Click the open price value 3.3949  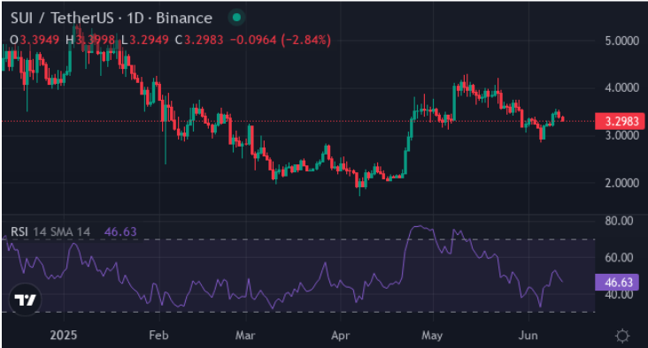tap(40, 40)
